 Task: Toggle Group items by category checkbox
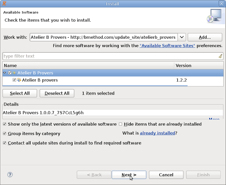[5, 134]
